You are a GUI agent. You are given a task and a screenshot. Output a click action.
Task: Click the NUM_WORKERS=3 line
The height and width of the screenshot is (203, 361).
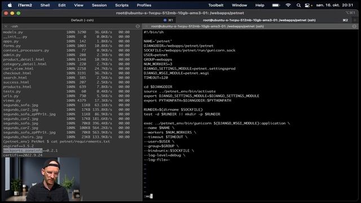pyautogui.click(x=158, y=64)
